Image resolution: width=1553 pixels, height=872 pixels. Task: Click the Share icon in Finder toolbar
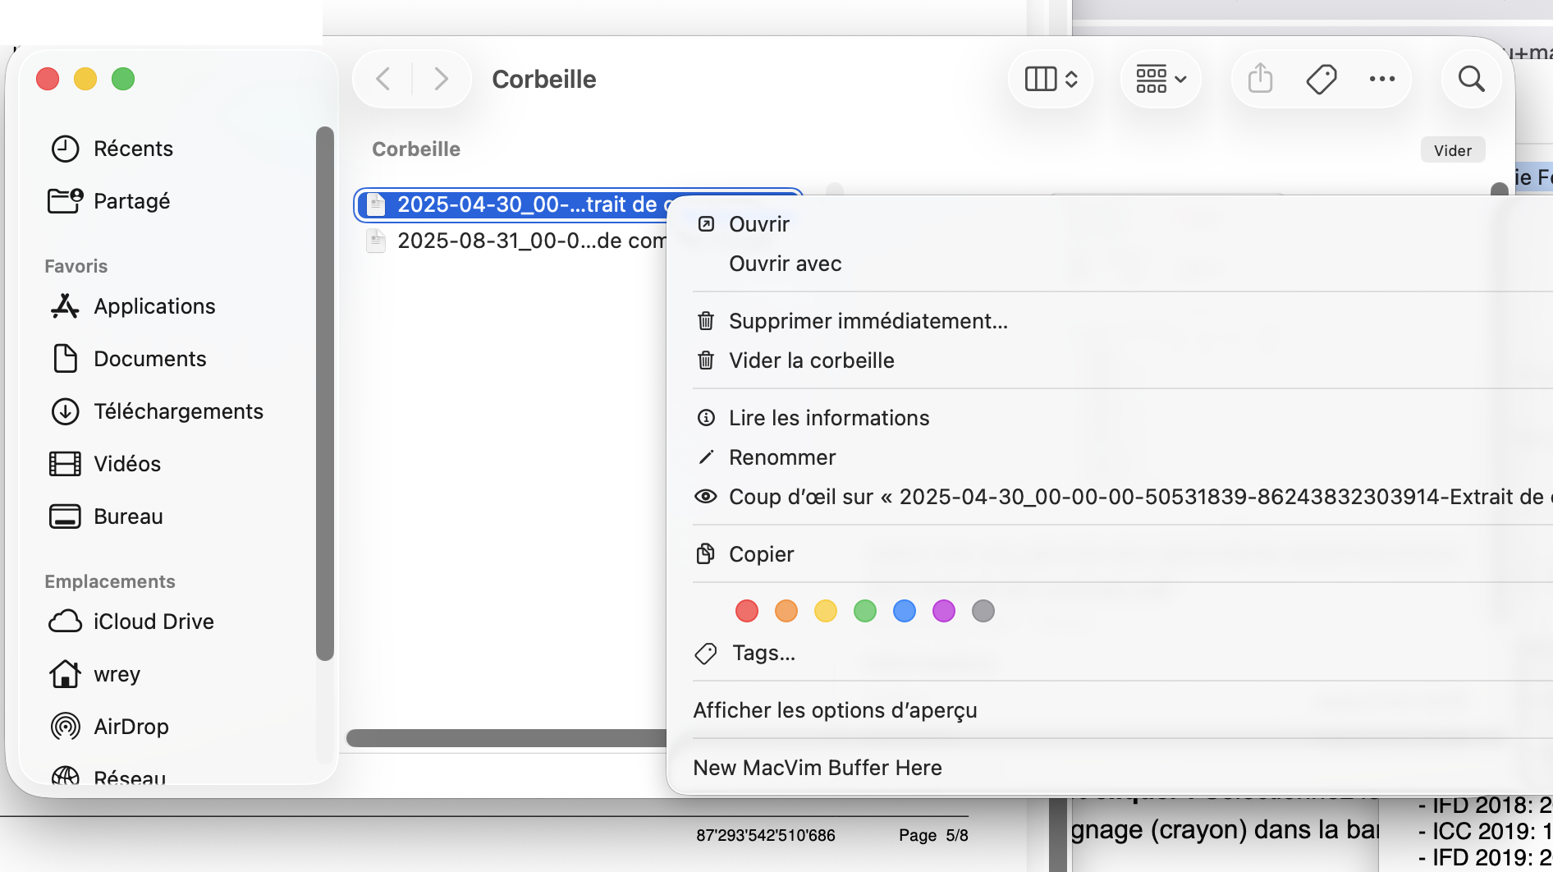[x=1260, y=79]
